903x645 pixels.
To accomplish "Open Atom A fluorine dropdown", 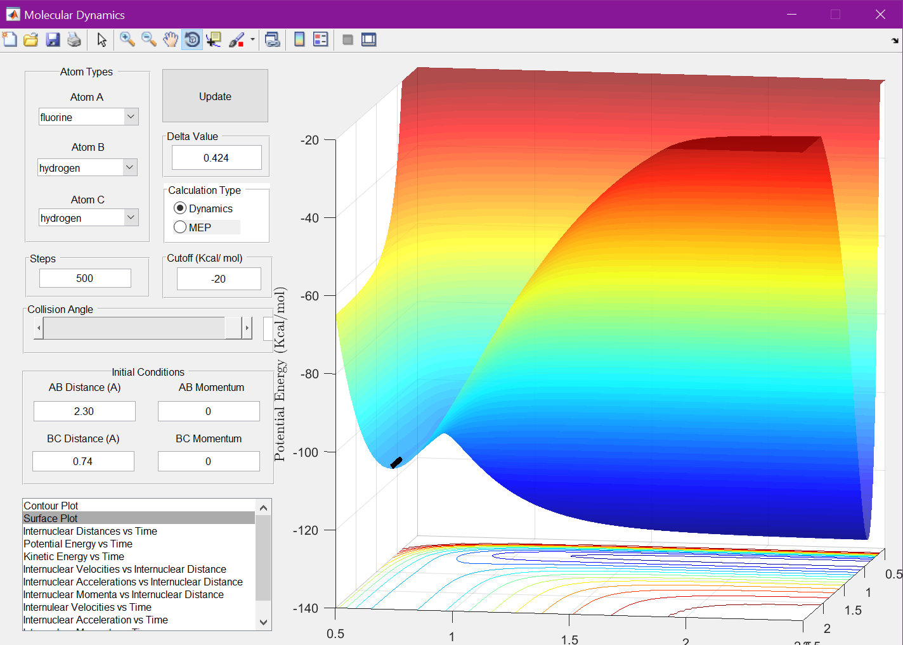I will pyautogui.click(x=131, y=117).
